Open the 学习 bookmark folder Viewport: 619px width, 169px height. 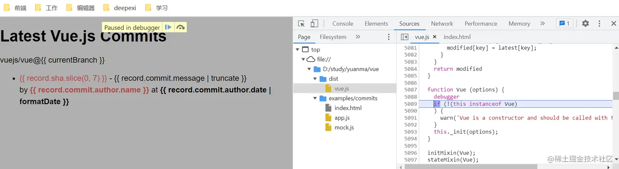tap(156, 8)
